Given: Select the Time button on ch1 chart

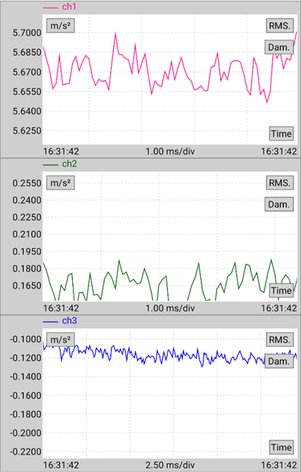Looking at the screenshot, I should [281, 134].
